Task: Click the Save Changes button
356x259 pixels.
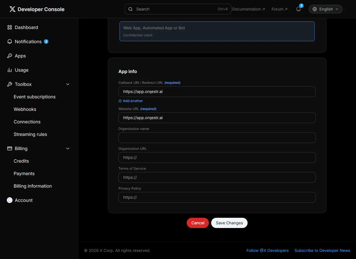Action: tap(229, 223)
